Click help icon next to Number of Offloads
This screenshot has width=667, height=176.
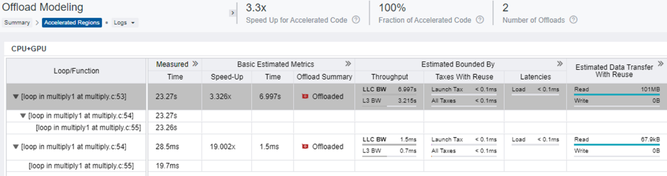[573, 20]
